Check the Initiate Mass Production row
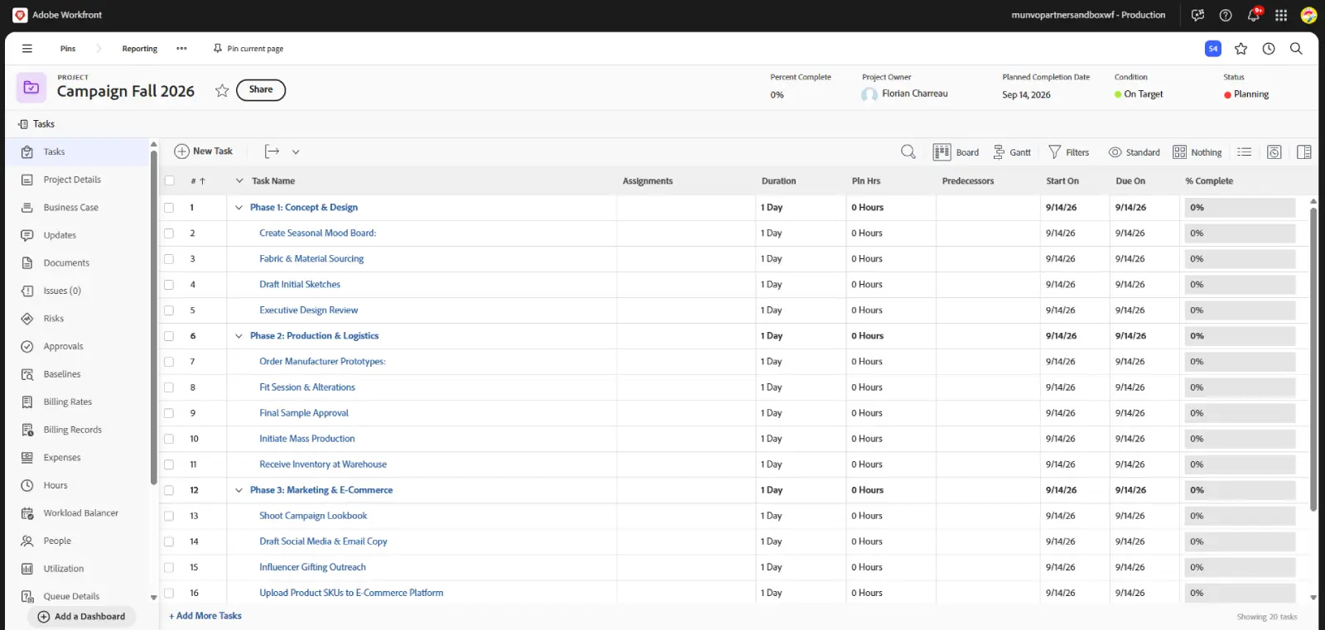The width and height of the screenshot is (1325, 630). [x=169, y=439]
